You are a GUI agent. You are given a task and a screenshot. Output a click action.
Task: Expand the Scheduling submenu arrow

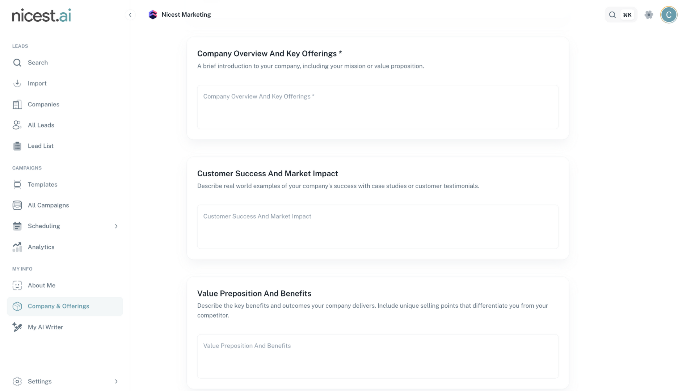(x=116, y=226)
